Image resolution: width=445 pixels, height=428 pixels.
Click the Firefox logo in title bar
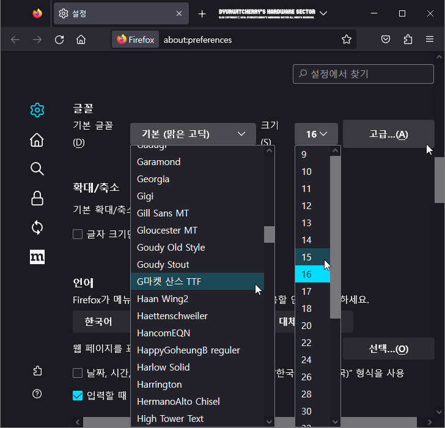(x=37, y=13)
